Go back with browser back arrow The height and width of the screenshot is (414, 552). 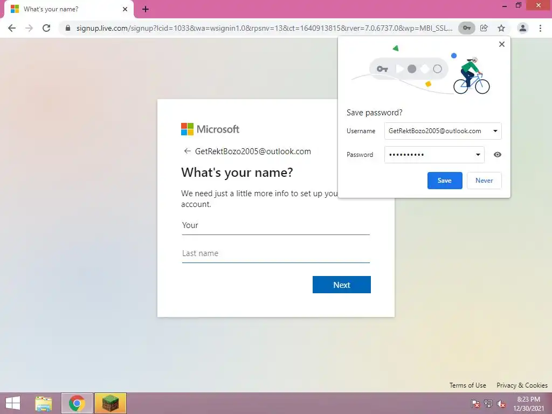(12, 28)
